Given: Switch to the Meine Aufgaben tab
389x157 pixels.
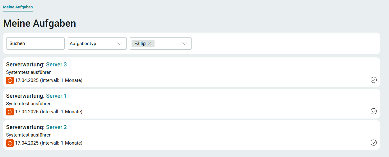Looking at the screenshot, I should pyautogui.click(x=18, y=7).
